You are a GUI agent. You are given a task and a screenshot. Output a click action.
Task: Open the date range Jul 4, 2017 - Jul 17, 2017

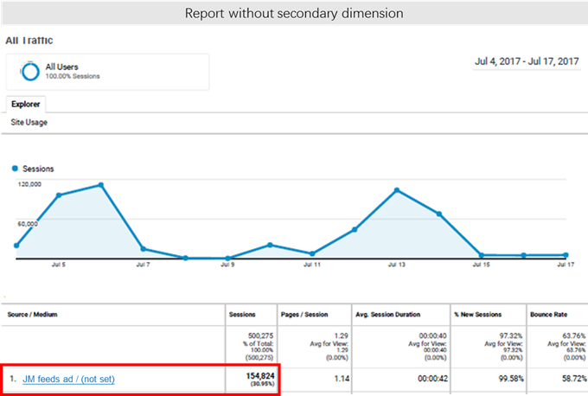click(x=527, y=61)
